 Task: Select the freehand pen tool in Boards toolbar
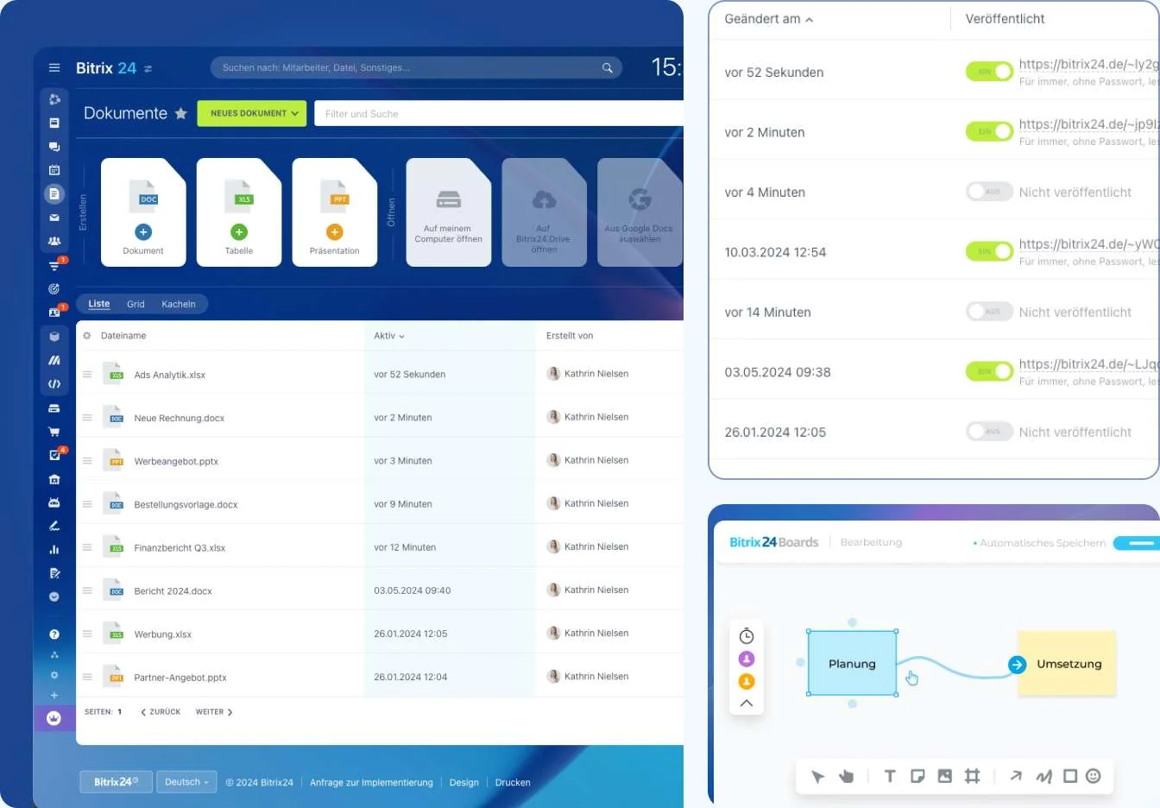pyautogui.click(x=1043, y=776)
